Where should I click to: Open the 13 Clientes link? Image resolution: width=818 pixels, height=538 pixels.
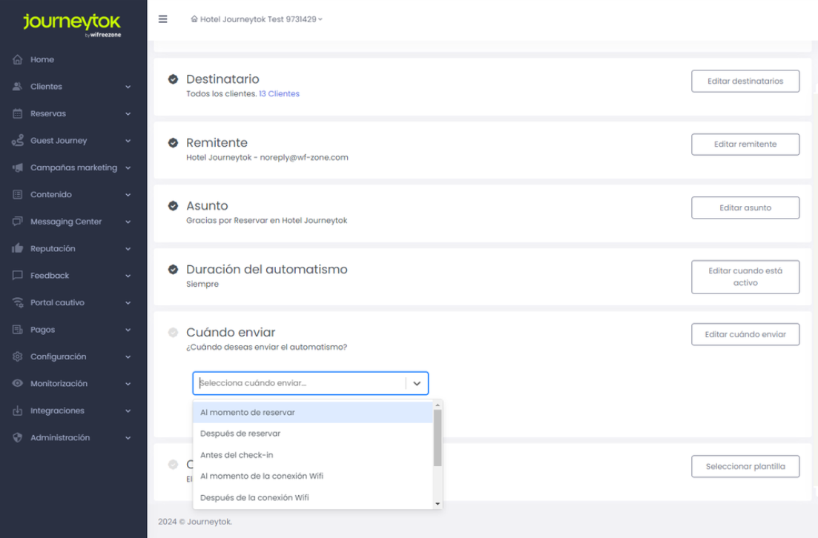point(279,94)
